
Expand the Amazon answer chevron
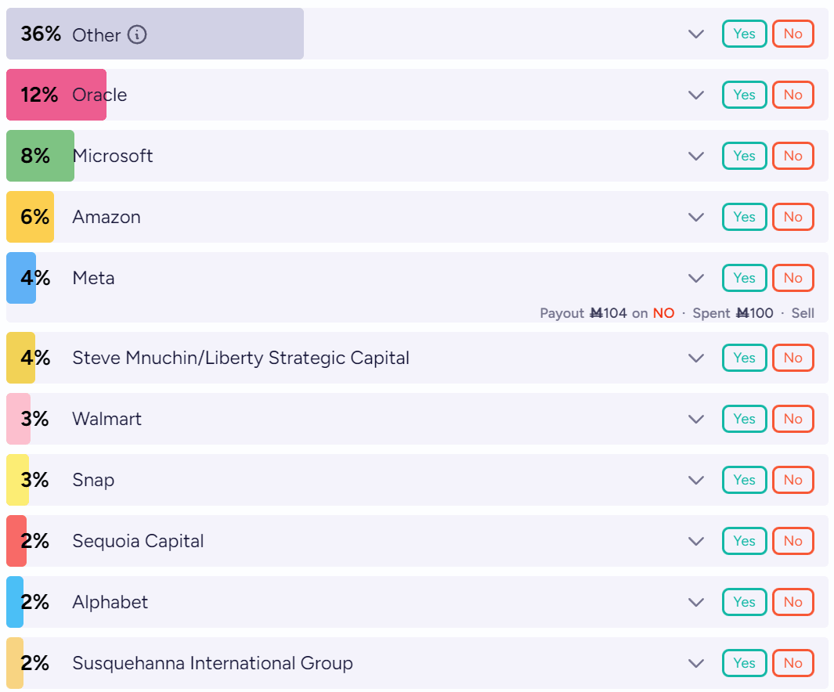696,218
